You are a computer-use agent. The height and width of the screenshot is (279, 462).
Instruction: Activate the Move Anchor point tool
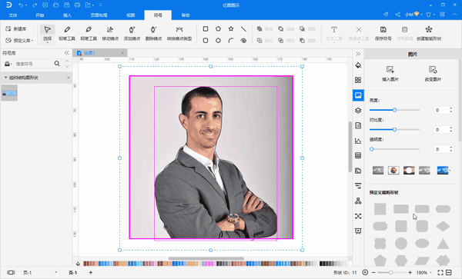[x=110, y=33]
